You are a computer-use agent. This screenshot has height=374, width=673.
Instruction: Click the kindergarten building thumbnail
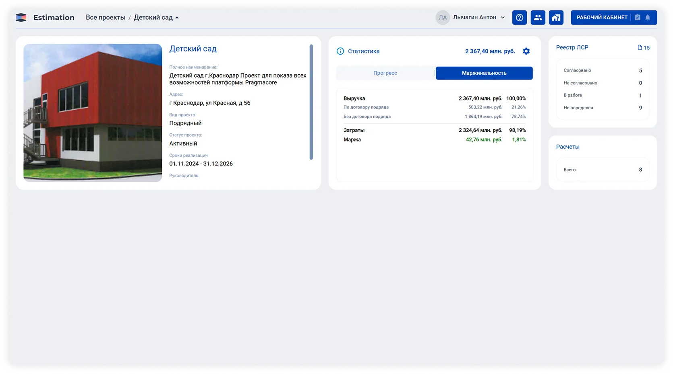(x=93, y=113)
